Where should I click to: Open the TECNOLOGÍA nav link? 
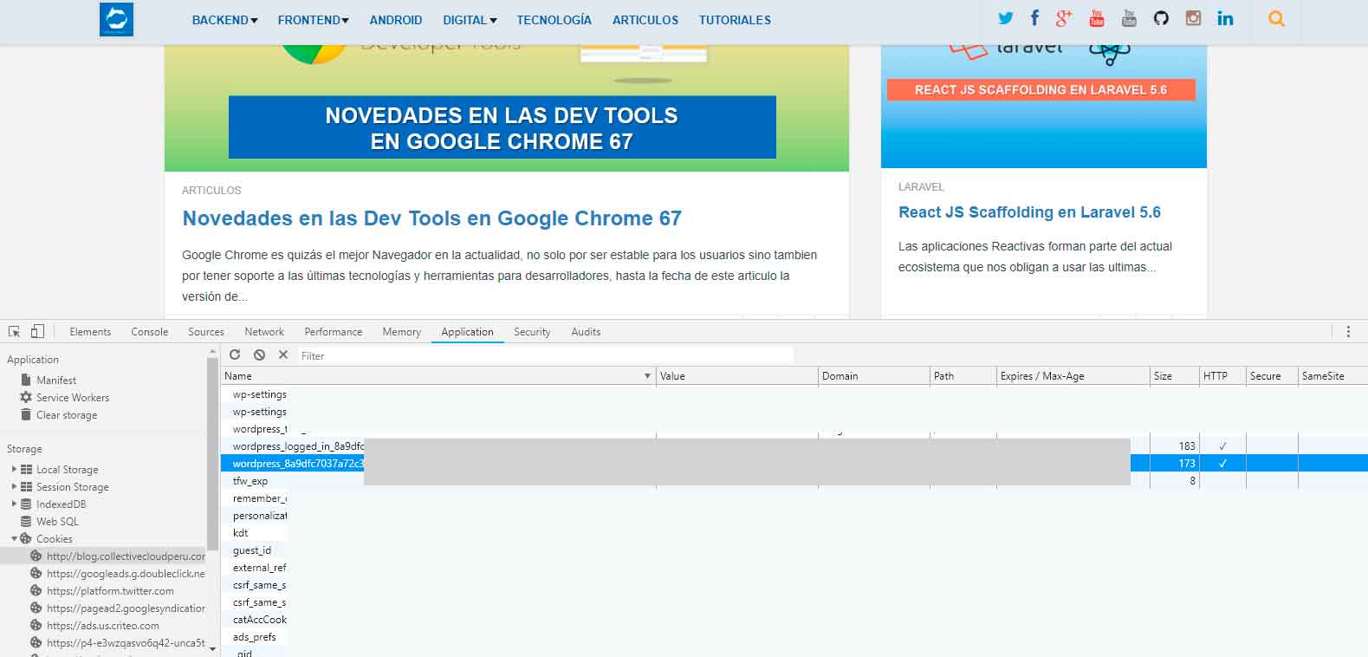click(554, 20)
